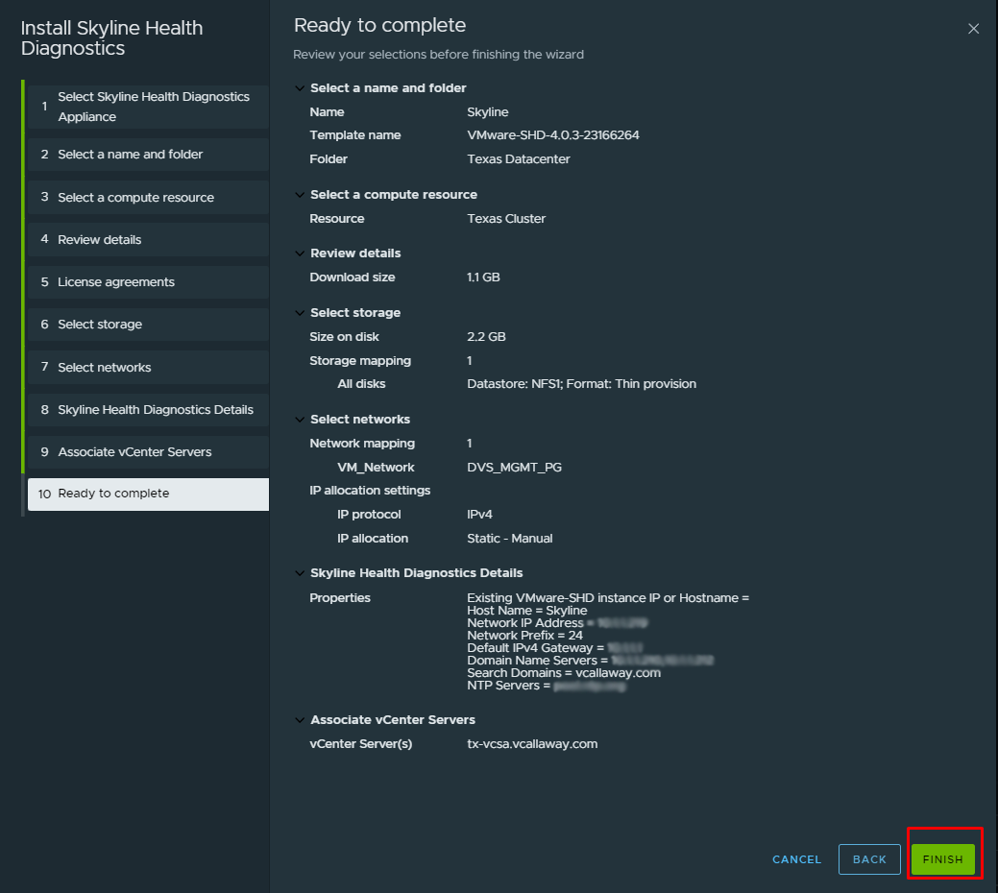998x893 pixels.
Task: Click the All disks label
Action: point(361,384)
